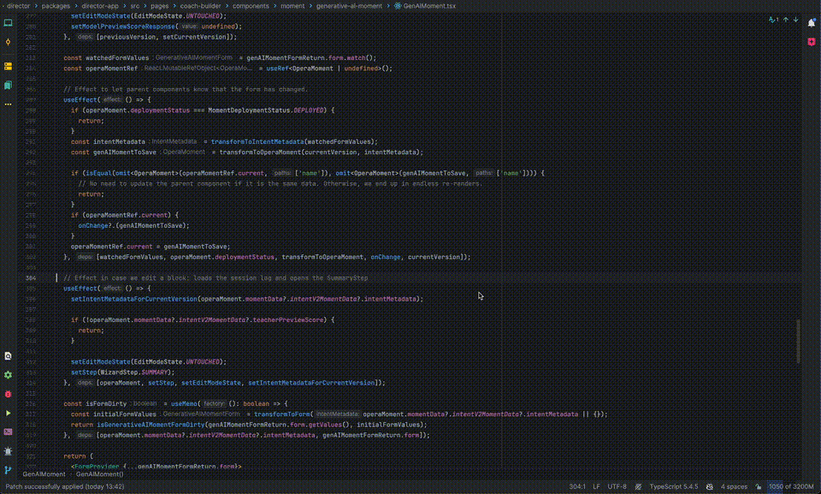This screenshot has height=494, width=821.
Task: Open the Terminal tool window icon
Action: 8,432
